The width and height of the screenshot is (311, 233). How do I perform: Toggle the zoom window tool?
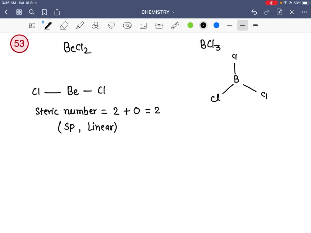click(32, 25)
